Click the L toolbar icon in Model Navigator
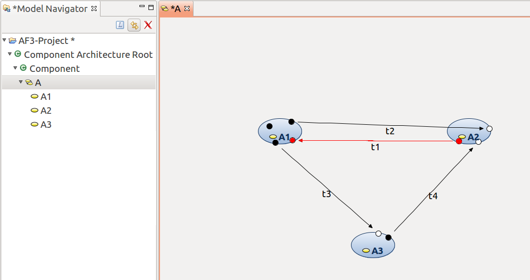This screenshot has height=280, width=530. pos(120,25)
